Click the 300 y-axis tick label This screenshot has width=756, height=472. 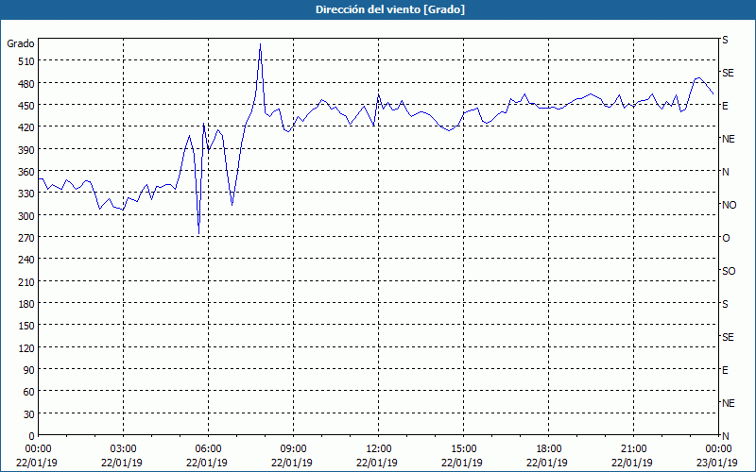[x=27, y=216]
